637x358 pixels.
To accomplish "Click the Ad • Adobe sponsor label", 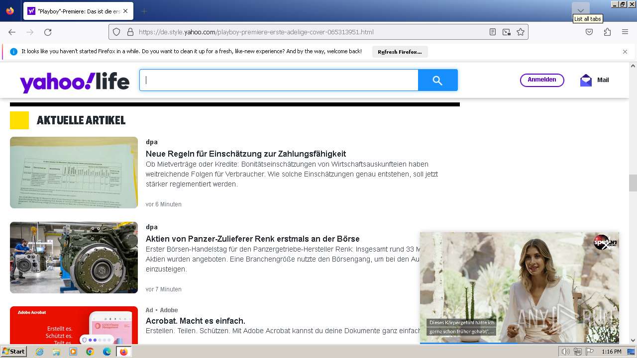I will [x=162, y=310].
